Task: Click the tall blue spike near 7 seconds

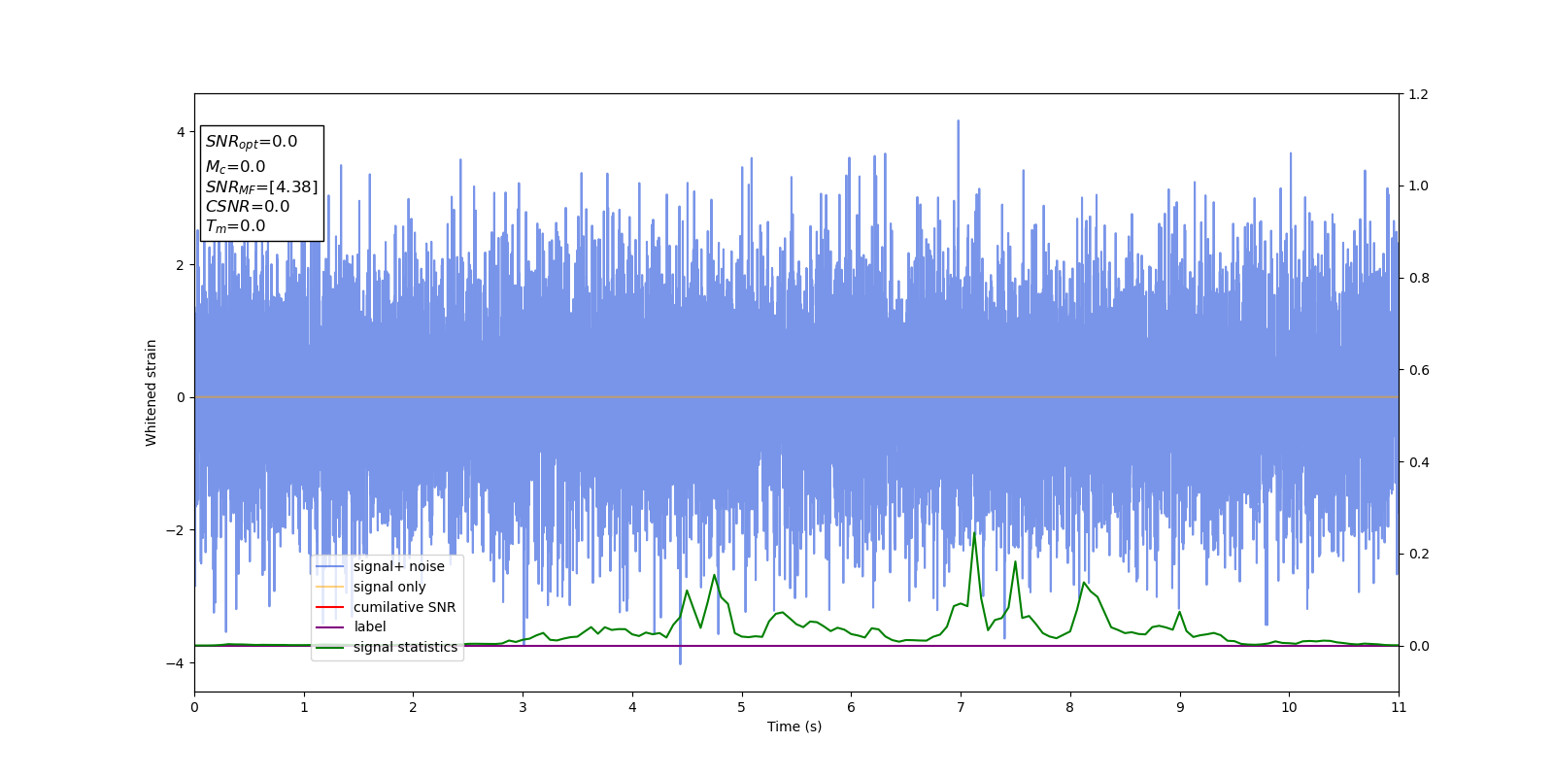Action: 958,123
